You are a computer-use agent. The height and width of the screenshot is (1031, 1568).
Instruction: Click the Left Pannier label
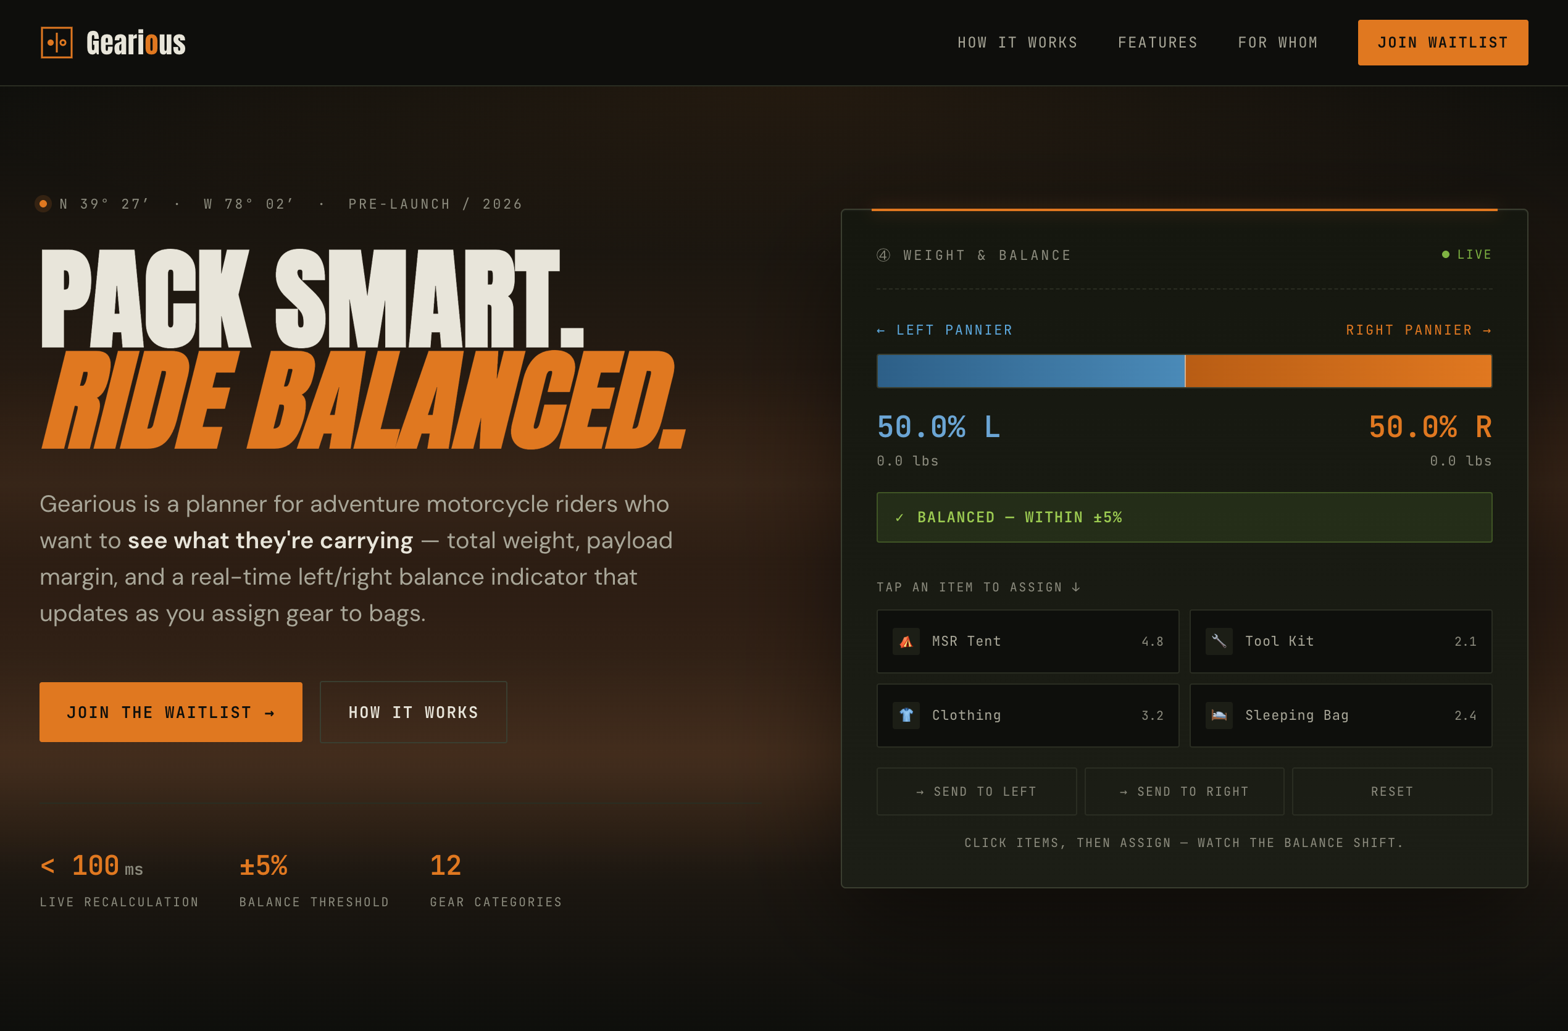tap(945, 330)
